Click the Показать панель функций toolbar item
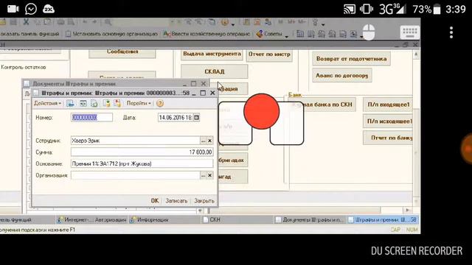 tap(29, 34)
